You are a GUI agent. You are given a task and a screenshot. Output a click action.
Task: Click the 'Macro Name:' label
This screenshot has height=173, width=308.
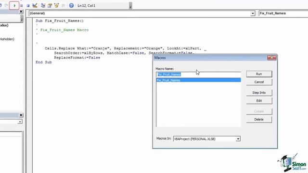pos(165,69)
